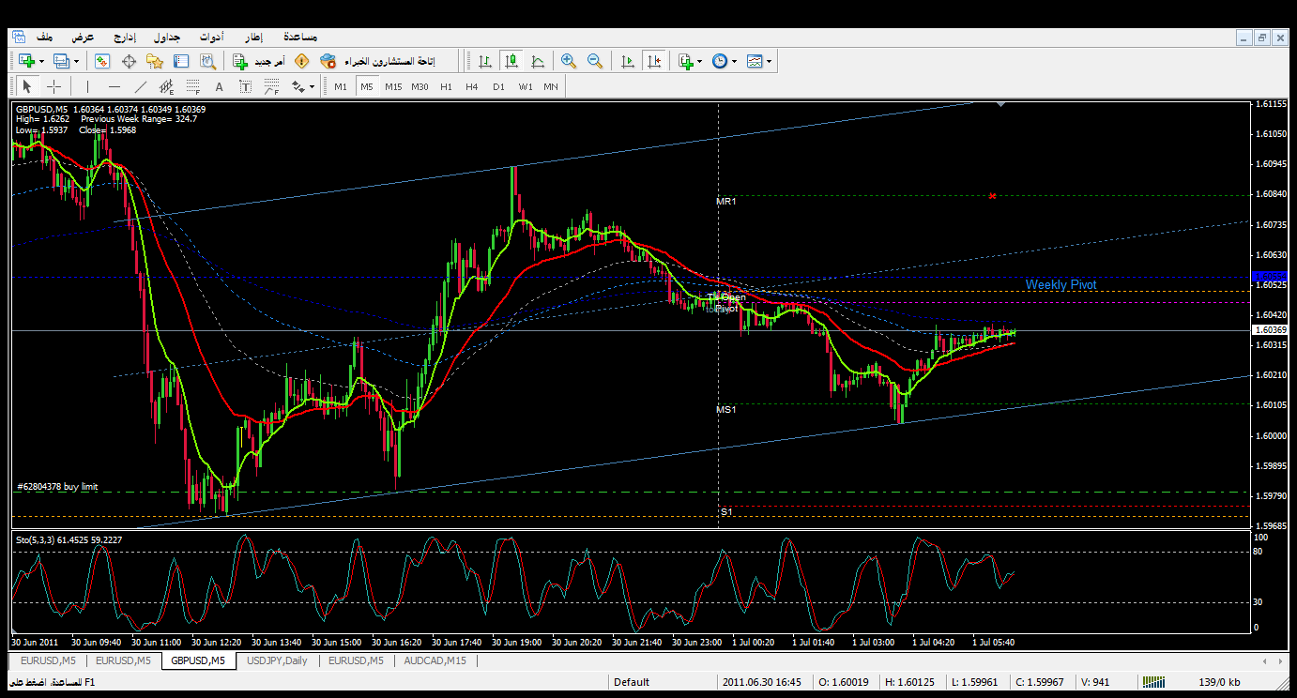Open the إدراج (Insert) menu
The height and width of the screenshot is (698, 1297).
(x=125, y=37)
